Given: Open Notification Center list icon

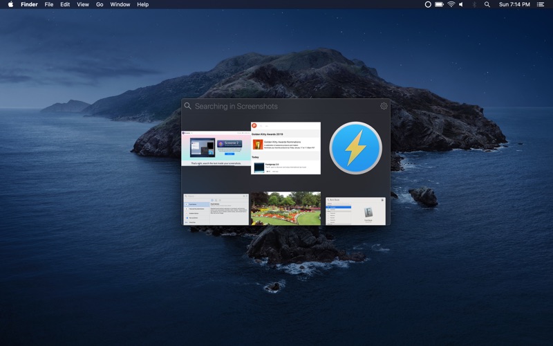Looking at the screenshot, I should click(x=541, y=5).
